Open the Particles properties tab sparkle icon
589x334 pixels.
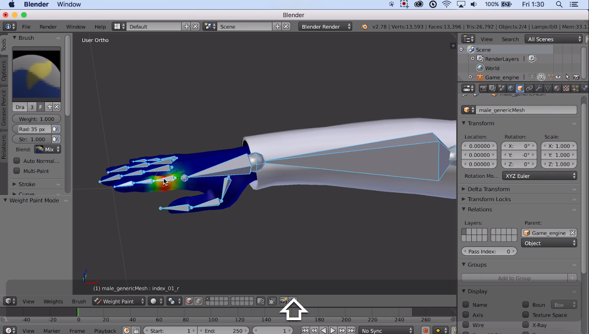(575, 88)
